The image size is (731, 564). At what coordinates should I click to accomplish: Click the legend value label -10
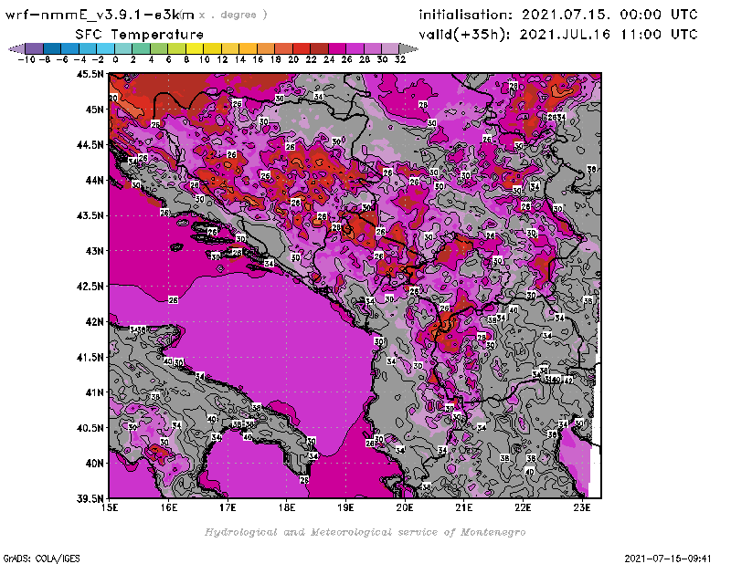pyautogui.click(x=26, y=59)
